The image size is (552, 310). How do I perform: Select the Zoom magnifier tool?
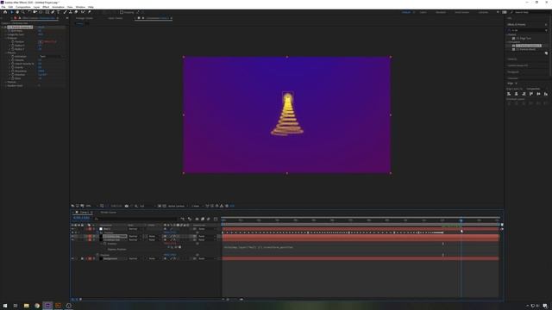tap(23, 12)
